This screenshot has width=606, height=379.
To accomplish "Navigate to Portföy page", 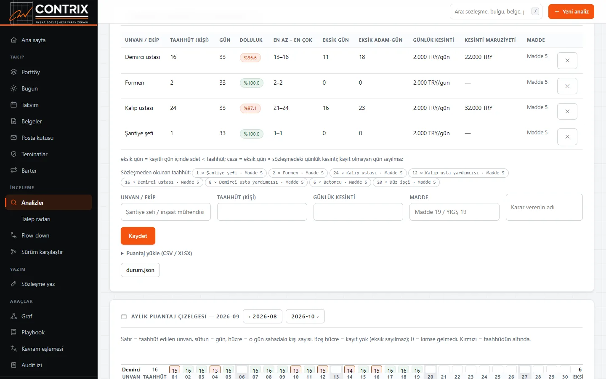I will tap(49, 72).
